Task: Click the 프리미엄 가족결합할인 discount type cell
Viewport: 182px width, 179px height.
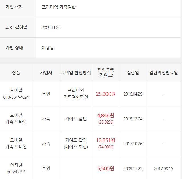Action: click(76, 94)
